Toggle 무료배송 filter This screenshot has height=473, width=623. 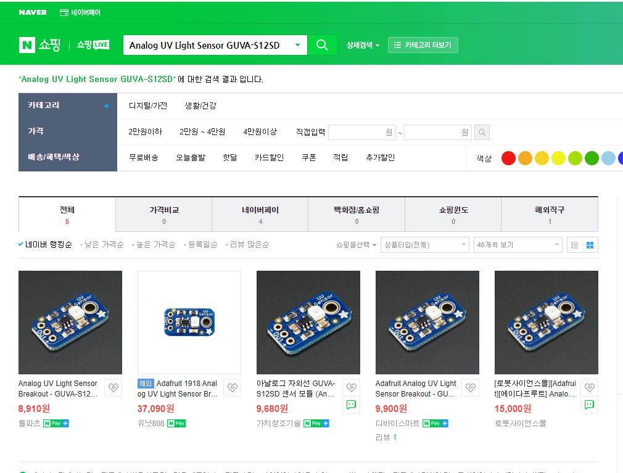coord(144,158)
